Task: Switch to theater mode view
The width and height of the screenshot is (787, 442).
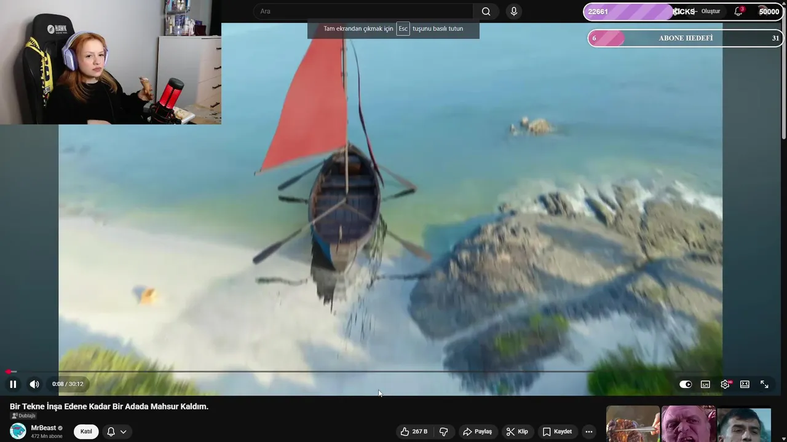Action: click(x=745, y=384)
